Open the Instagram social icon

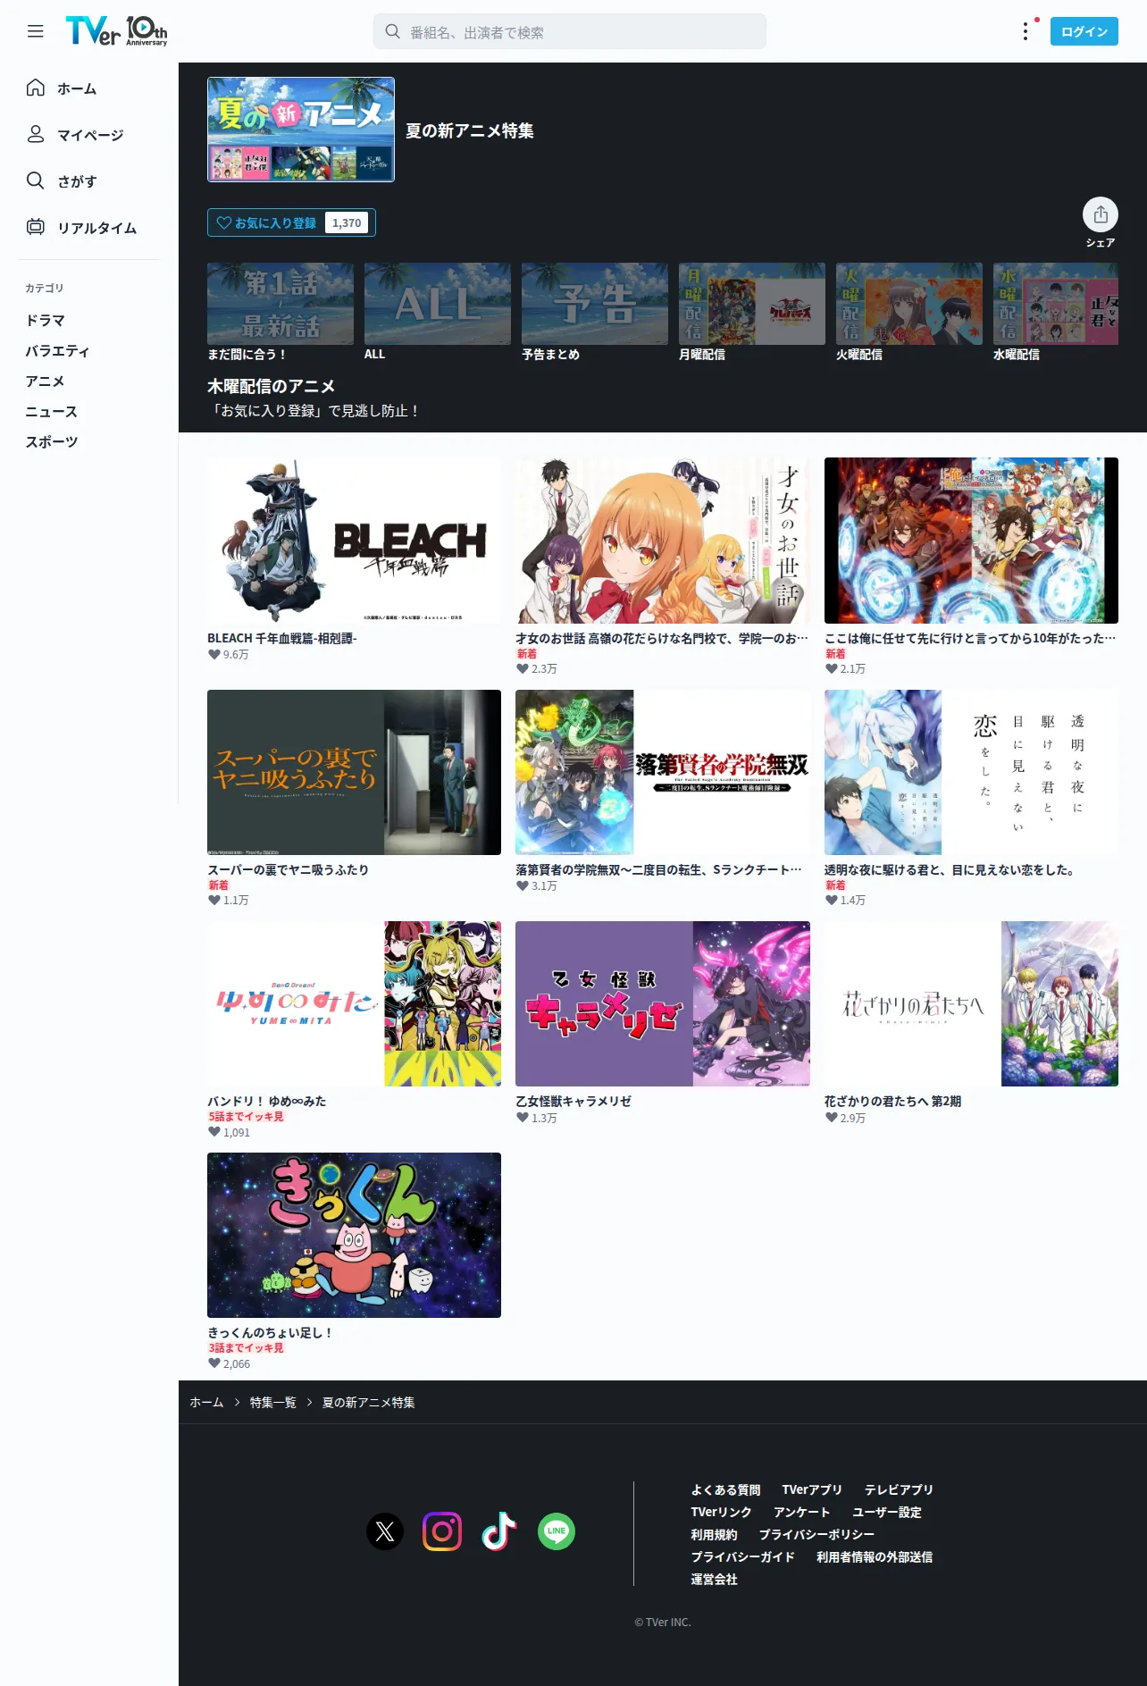point(442,1531)
